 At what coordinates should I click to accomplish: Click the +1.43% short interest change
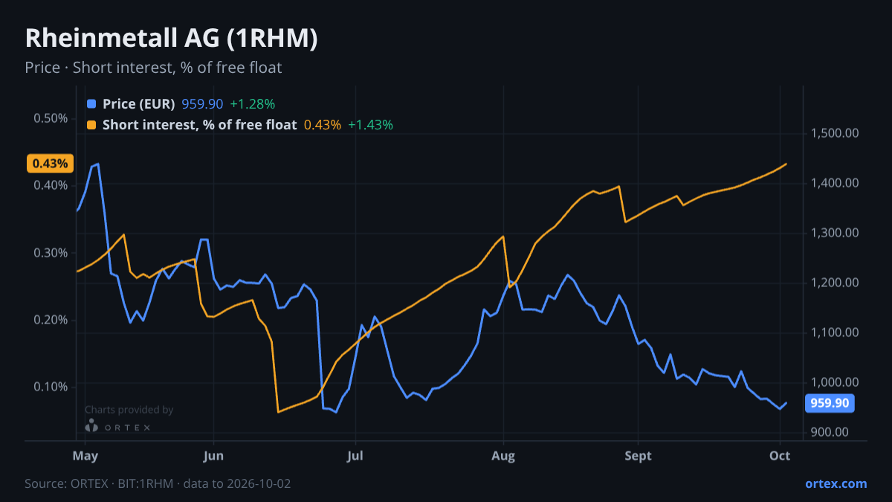370,125
